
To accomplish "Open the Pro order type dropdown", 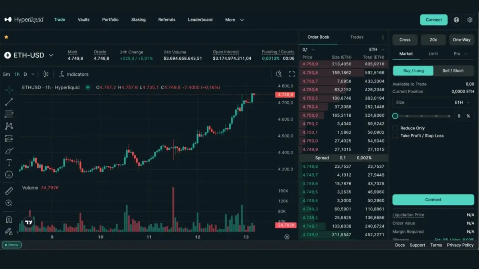I will pyautogui.click(x=460, y=54).
